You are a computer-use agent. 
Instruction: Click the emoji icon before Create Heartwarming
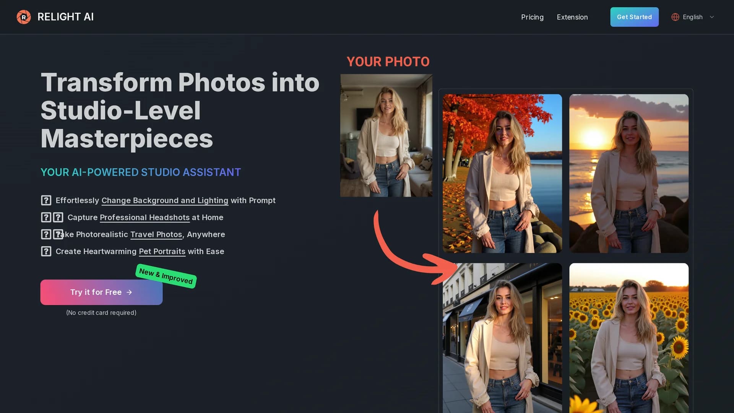pyautogui.click(x=46, y=251)
